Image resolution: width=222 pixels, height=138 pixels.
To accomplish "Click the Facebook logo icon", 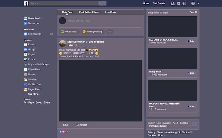I will click(26, 3).
